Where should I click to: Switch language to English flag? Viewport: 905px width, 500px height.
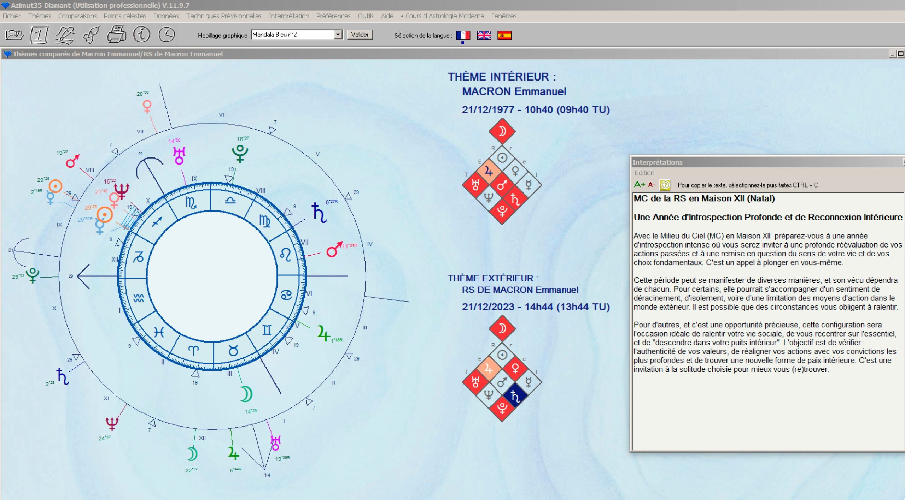(x=484, y=35)
